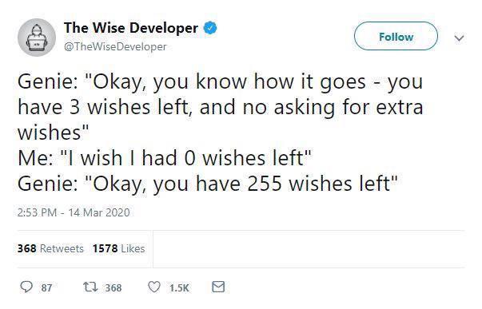Image resolution: width=482 pixels, height=309 pixels.
Task: Open the @TheWiseDeveloper handle link
Action: [115, 46]
